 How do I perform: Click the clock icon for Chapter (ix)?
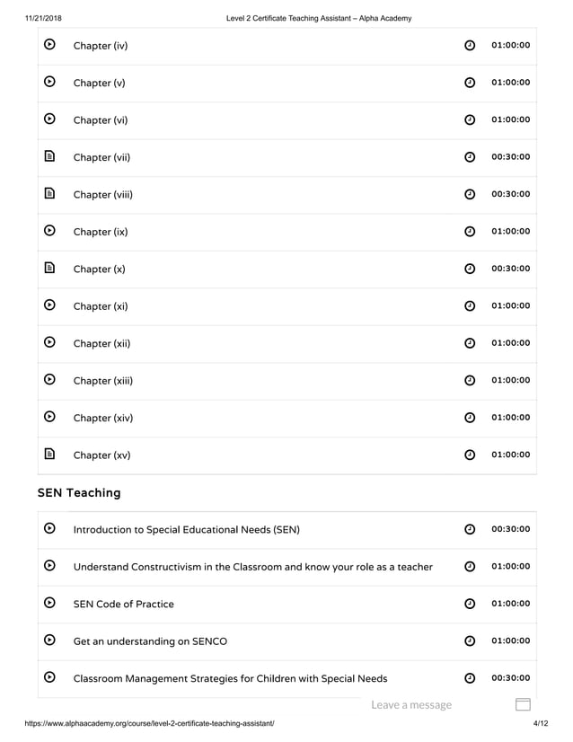(x=470, y=232)
